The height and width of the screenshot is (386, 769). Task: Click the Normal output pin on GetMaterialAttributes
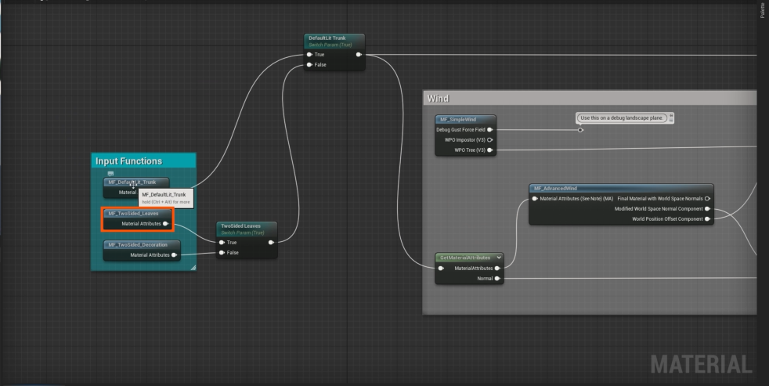pos(497,279)
